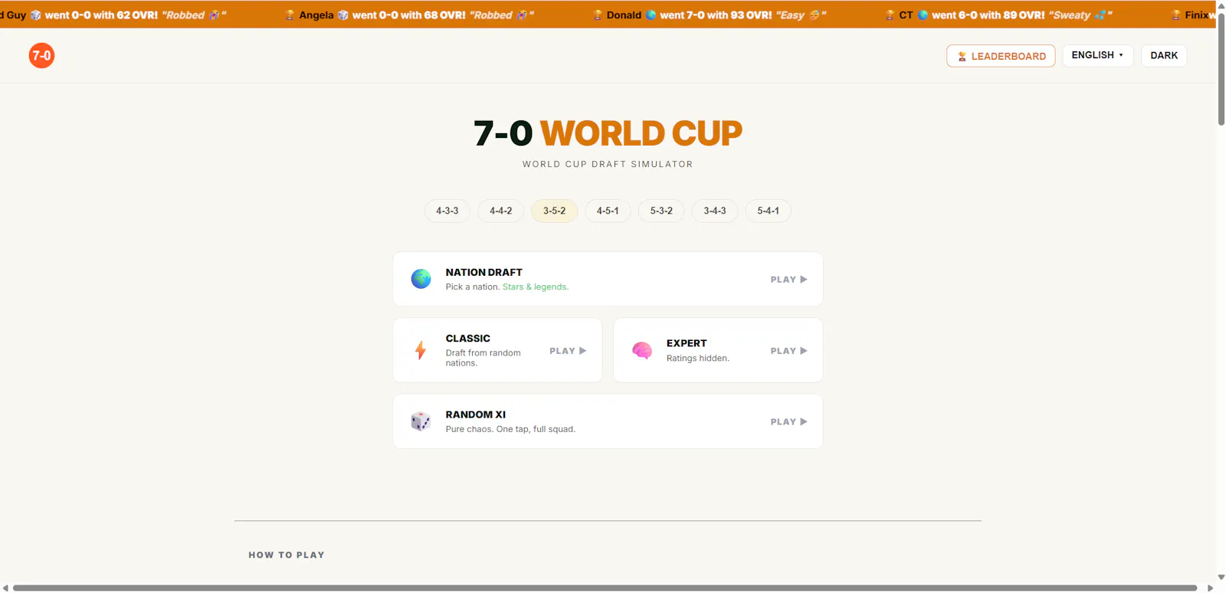Image resolution: width=1226 pixels, height=593 pixels.
Task: Click the Nation Draft globe icon
Action: pos(421,279)
